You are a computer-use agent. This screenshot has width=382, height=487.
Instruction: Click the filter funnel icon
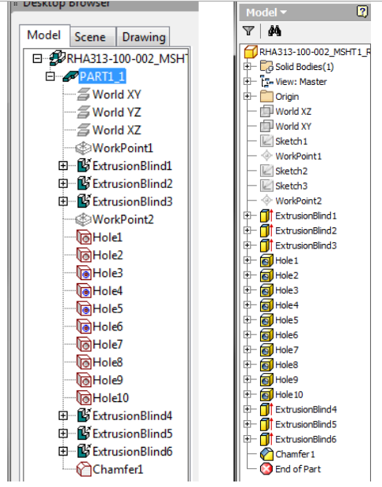coord(248,31)
